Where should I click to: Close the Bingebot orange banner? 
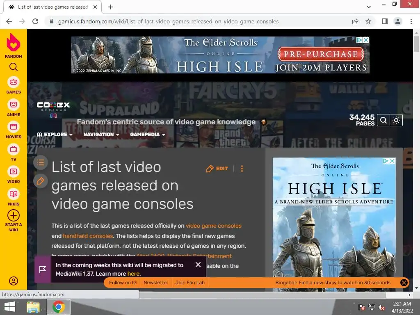404,283
